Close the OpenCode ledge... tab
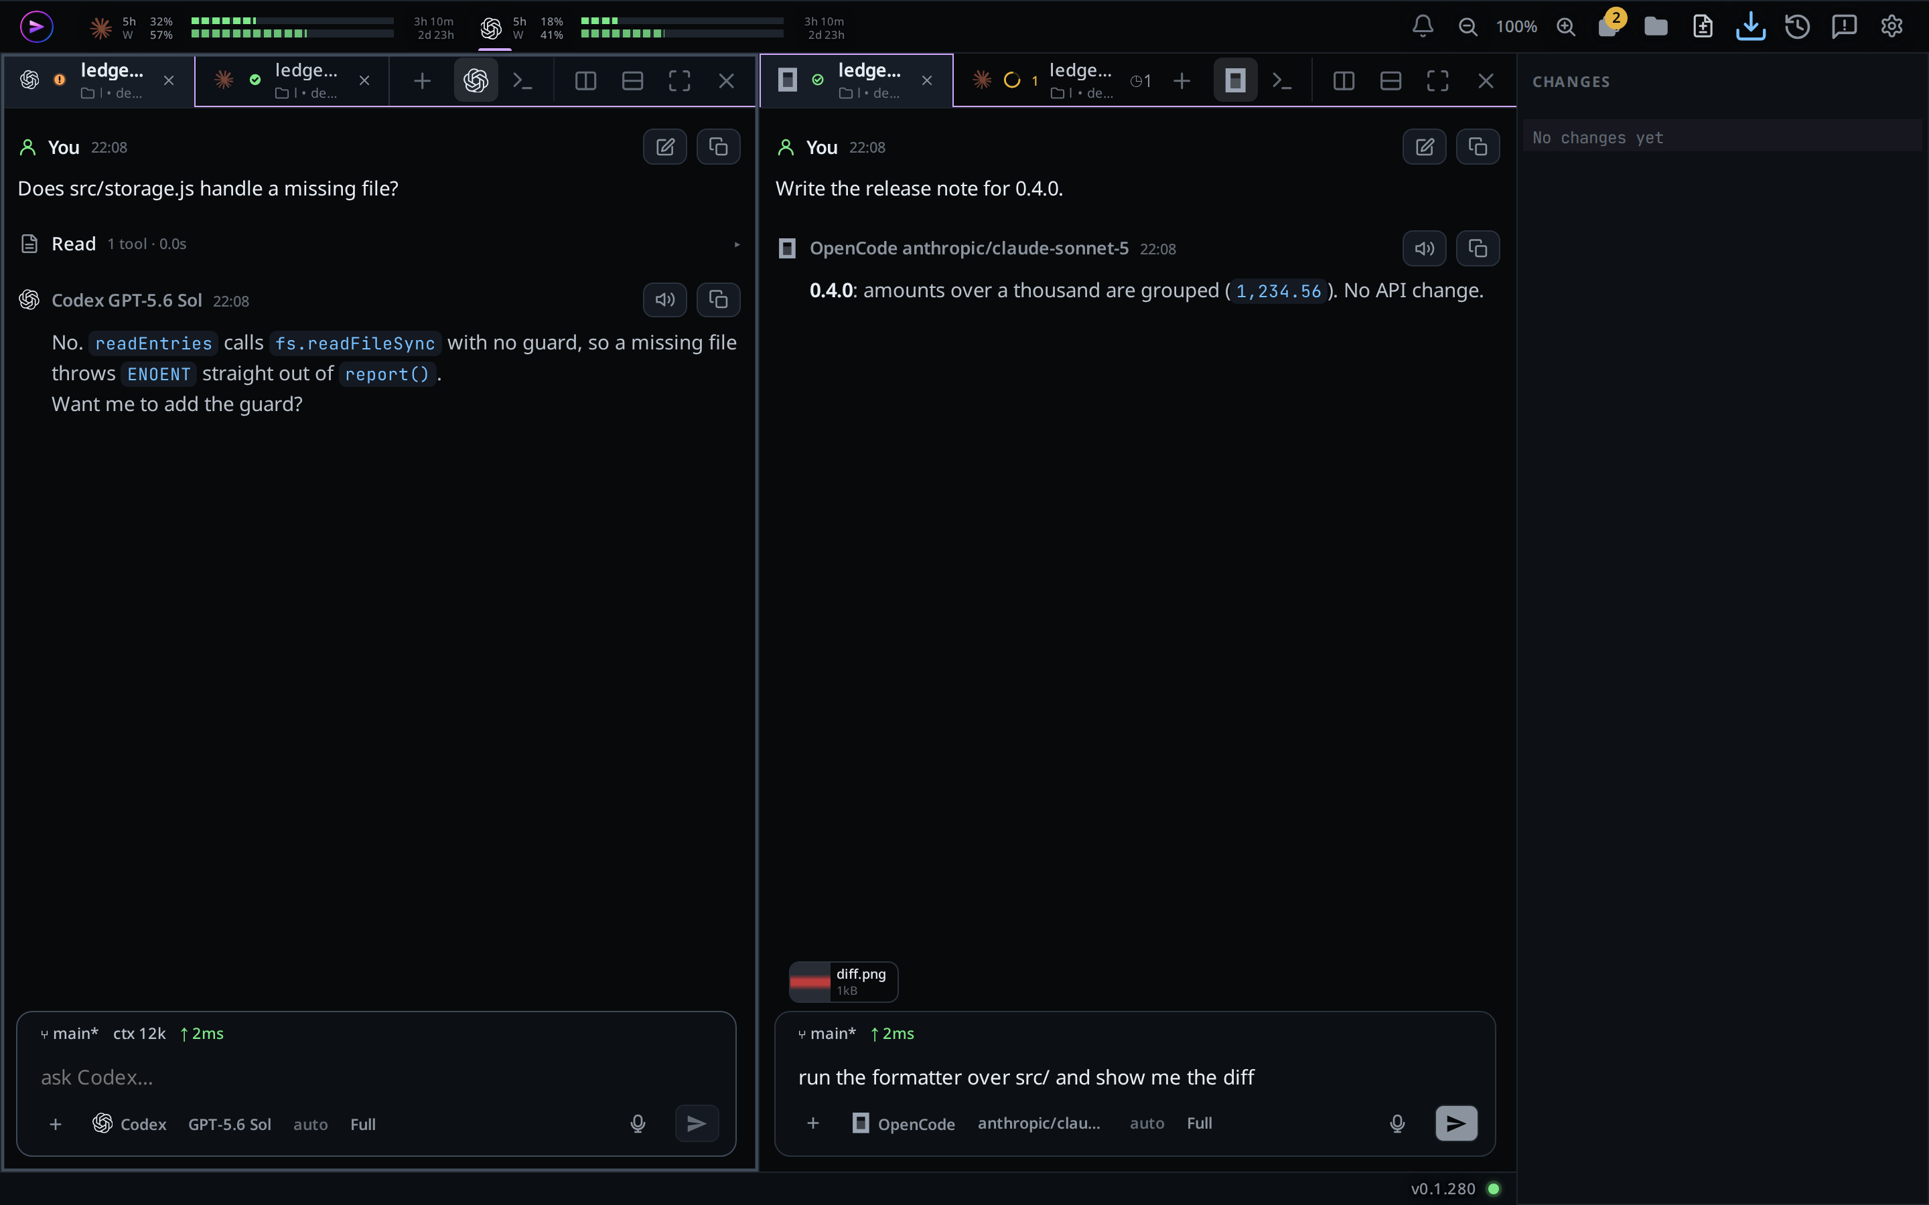This screenshot has height=1205, width=1929. click(927, 80)
